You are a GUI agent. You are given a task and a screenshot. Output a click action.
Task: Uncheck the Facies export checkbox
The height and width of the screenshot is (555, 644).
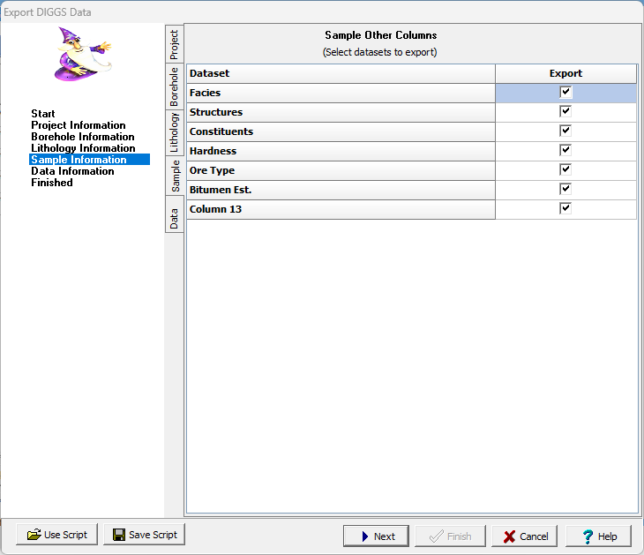[x=565, y=93]
